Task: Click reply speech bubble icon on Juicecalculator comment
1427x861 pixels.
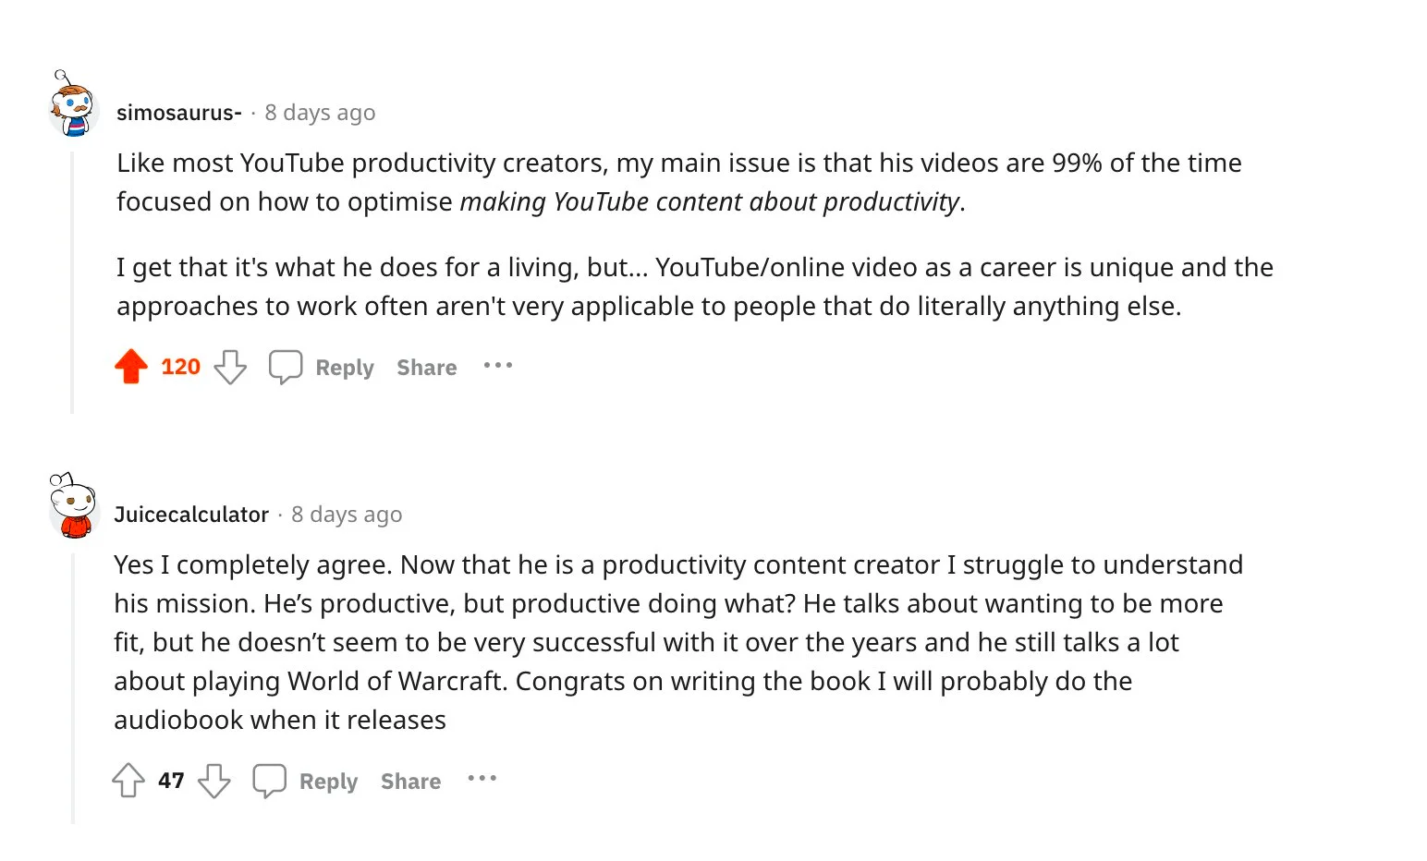Action: click(269, 781)
